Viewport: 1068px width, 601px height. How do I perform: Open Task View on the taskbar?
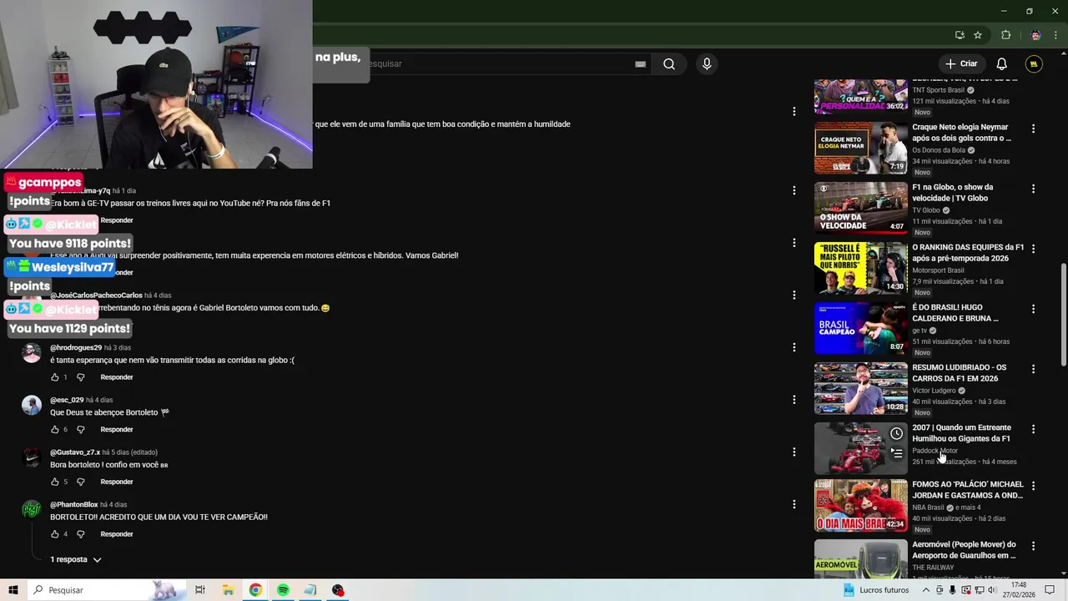(200, 590)
